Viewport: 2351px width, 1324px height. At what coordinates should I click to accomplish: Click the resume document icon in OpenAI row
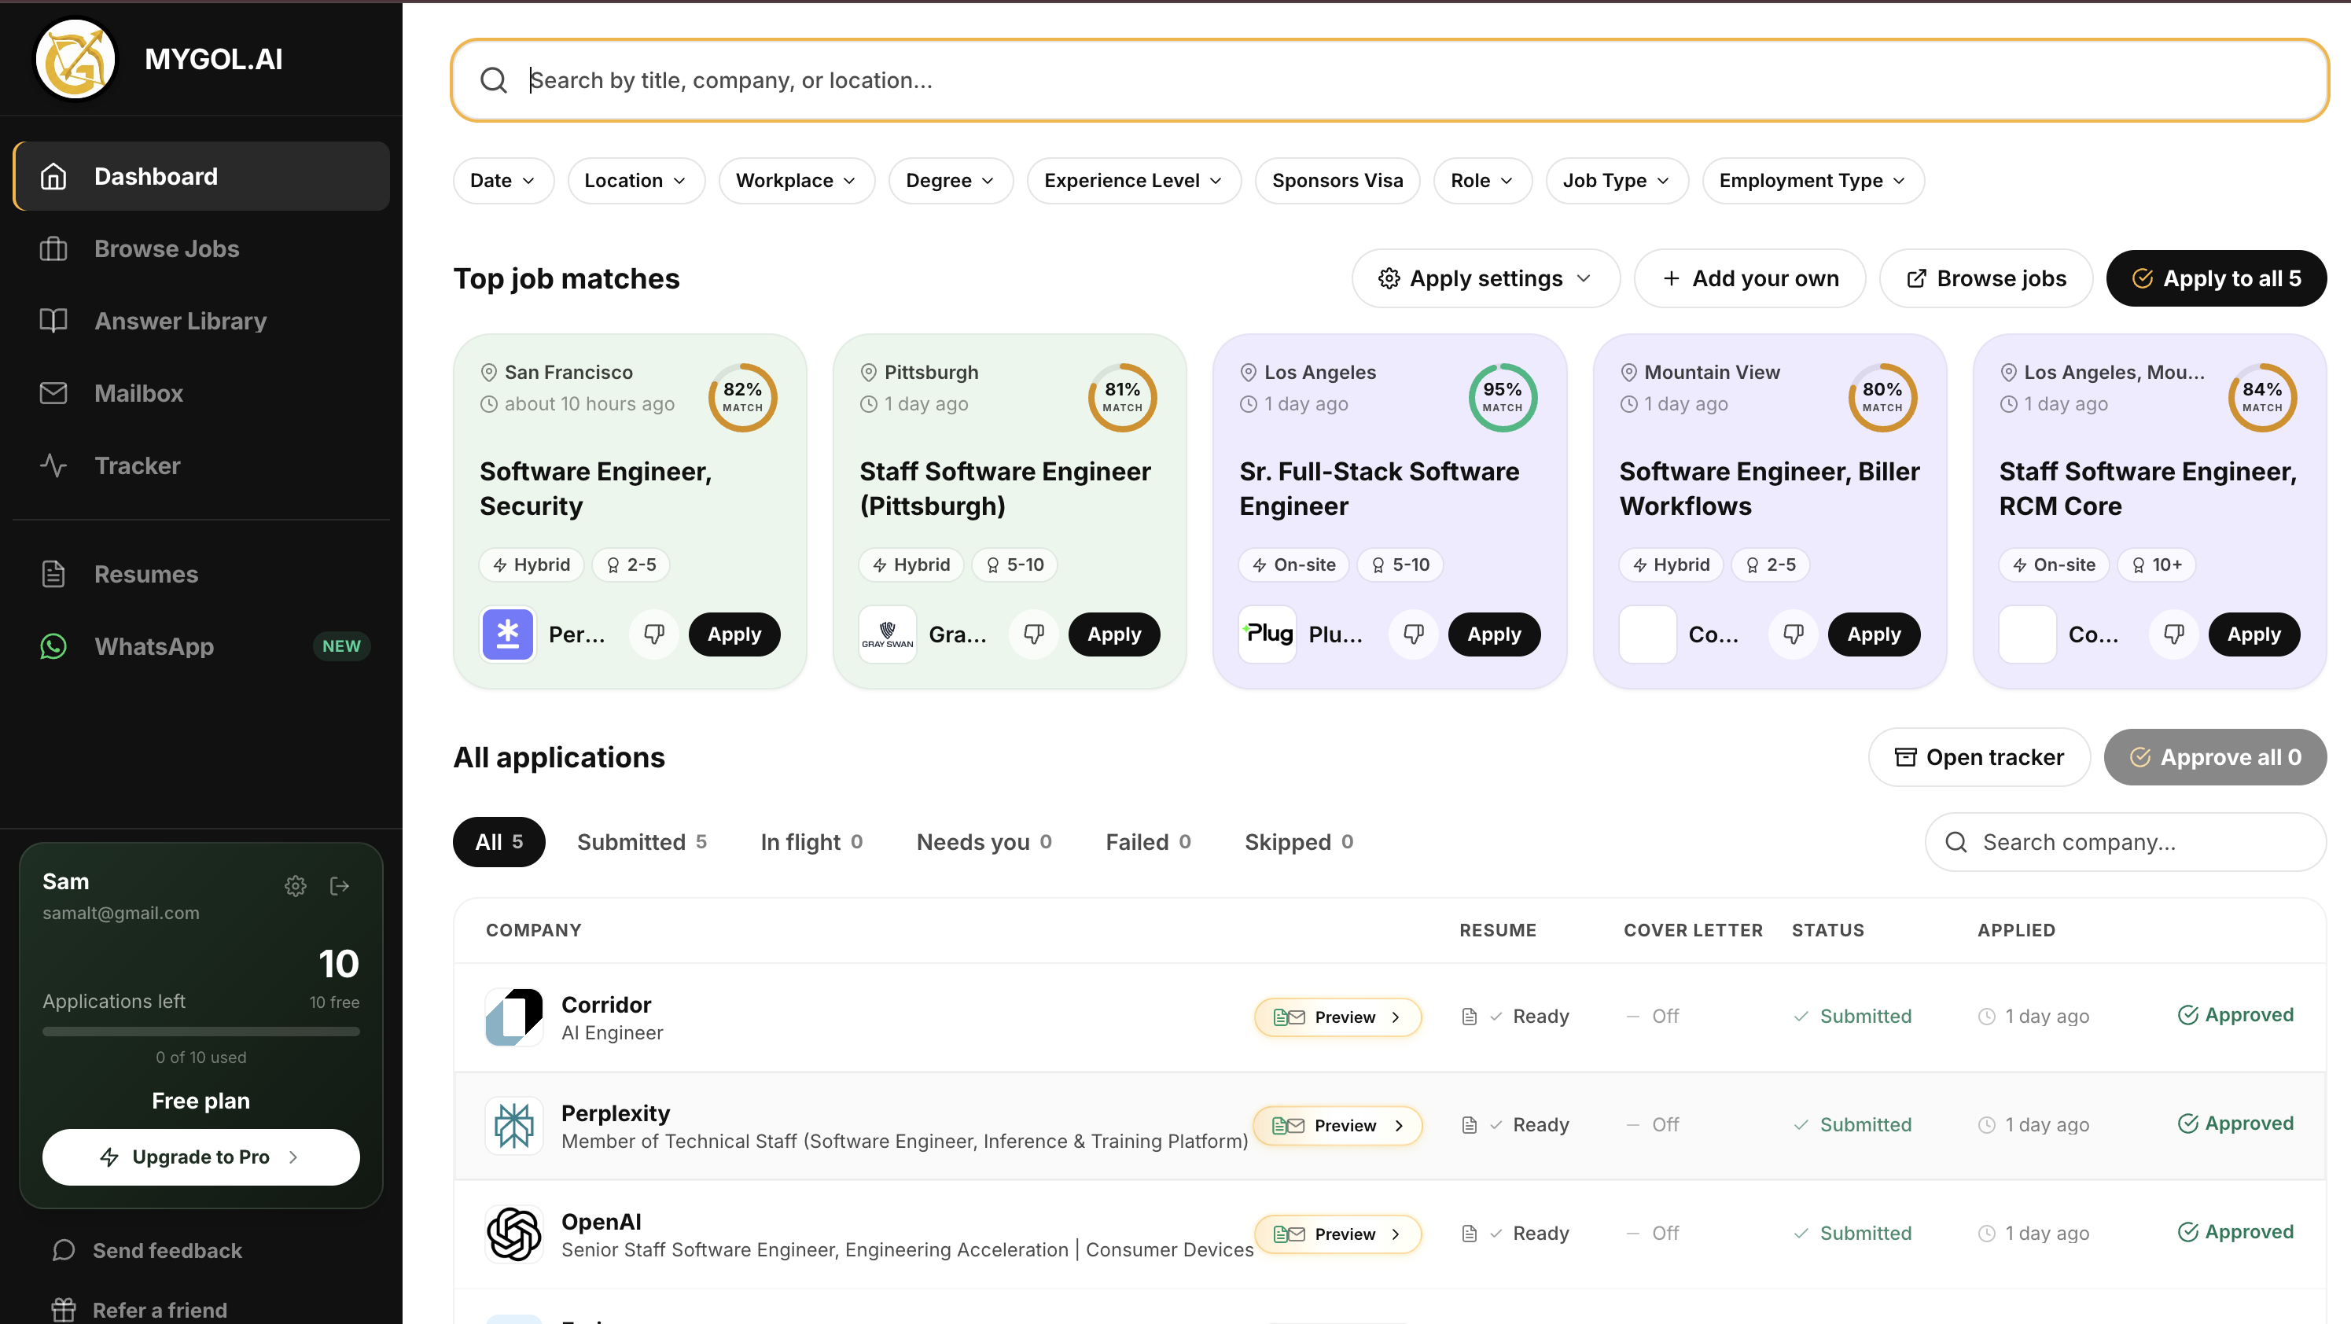1469,1234
